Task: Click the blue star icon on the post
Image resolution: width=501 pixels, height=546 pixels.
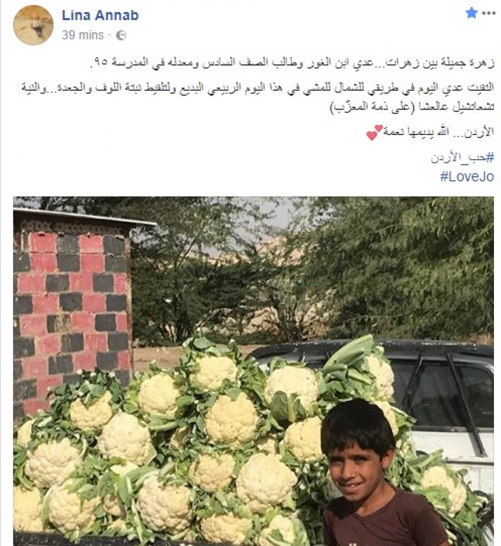Action: [472, 13]
